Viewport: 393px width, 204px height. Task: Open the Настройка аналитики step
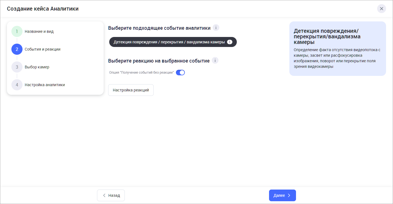pyautogui.click(x=44, y=85)
